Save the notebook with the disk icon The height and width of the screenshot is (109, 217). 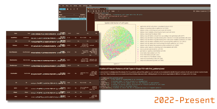(x=89, y=11)
